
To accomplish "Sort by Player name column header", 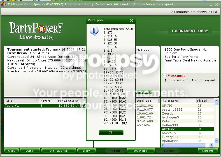I will click(x=179, y=101).
